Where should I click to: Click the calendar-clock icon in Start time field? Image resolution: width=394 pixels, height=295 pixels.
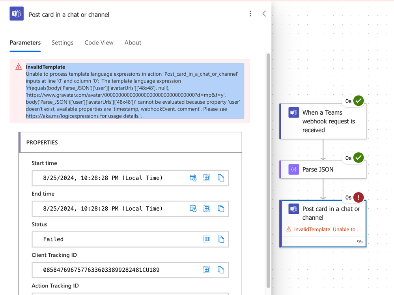coord(193,178)
